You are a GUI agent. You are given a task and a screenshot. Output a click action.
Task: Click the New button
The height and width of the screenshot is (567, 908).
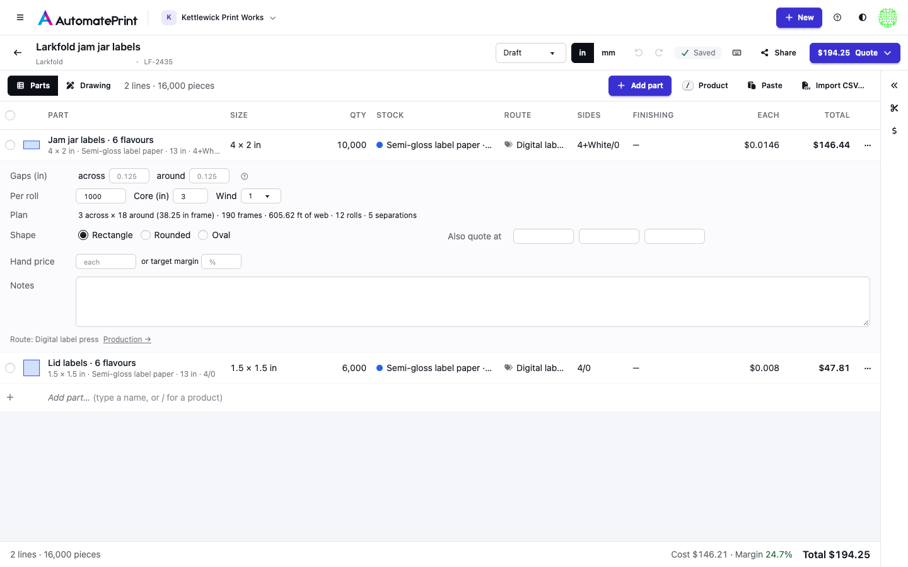pos(799,18)
